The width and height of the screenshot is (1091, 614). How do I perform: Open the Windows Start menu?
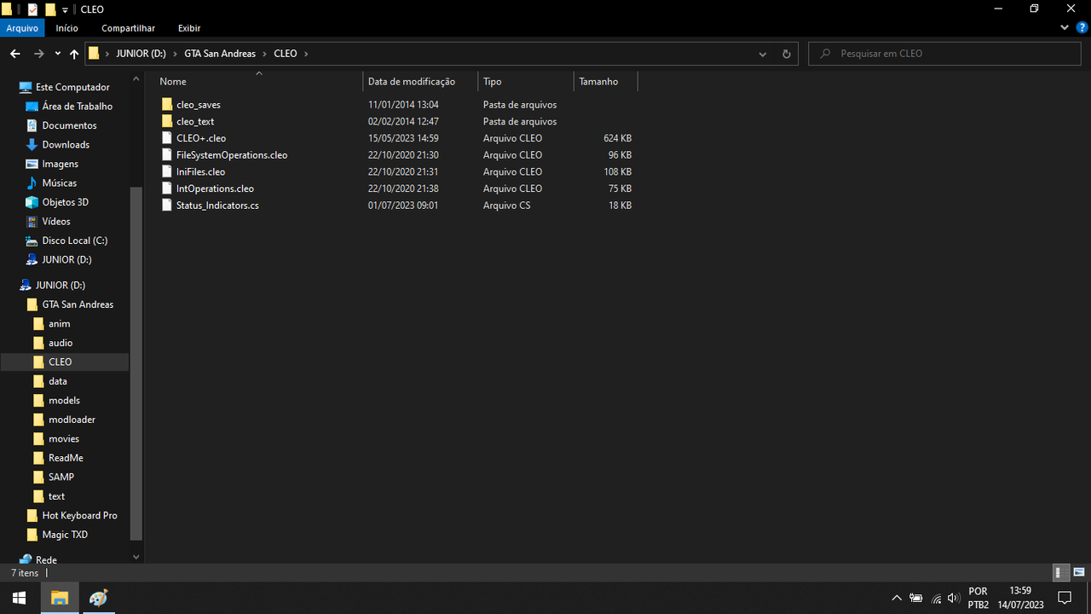(19, 598)
